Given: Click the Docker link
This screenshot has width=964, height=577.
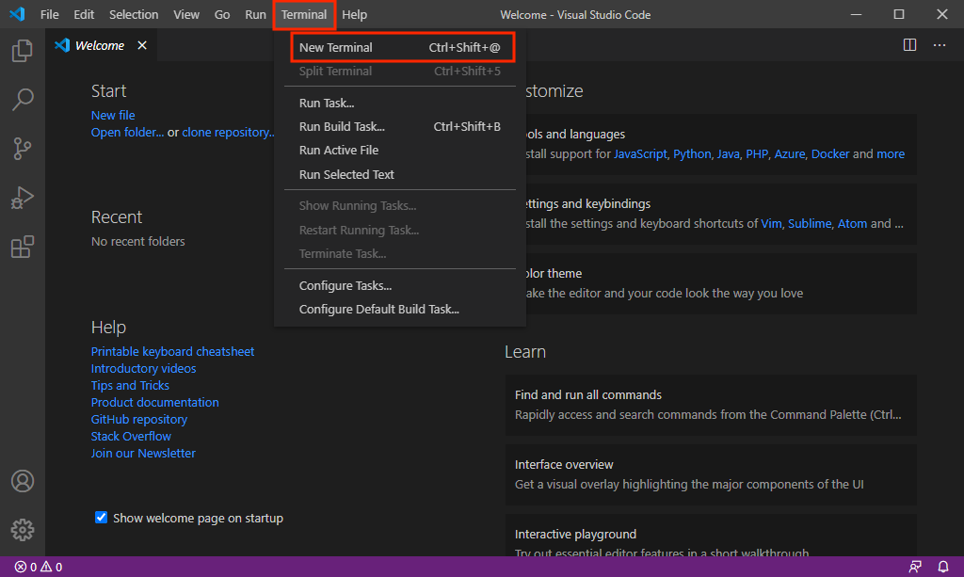Looking at the screenshot, I should tap(830, 153).
